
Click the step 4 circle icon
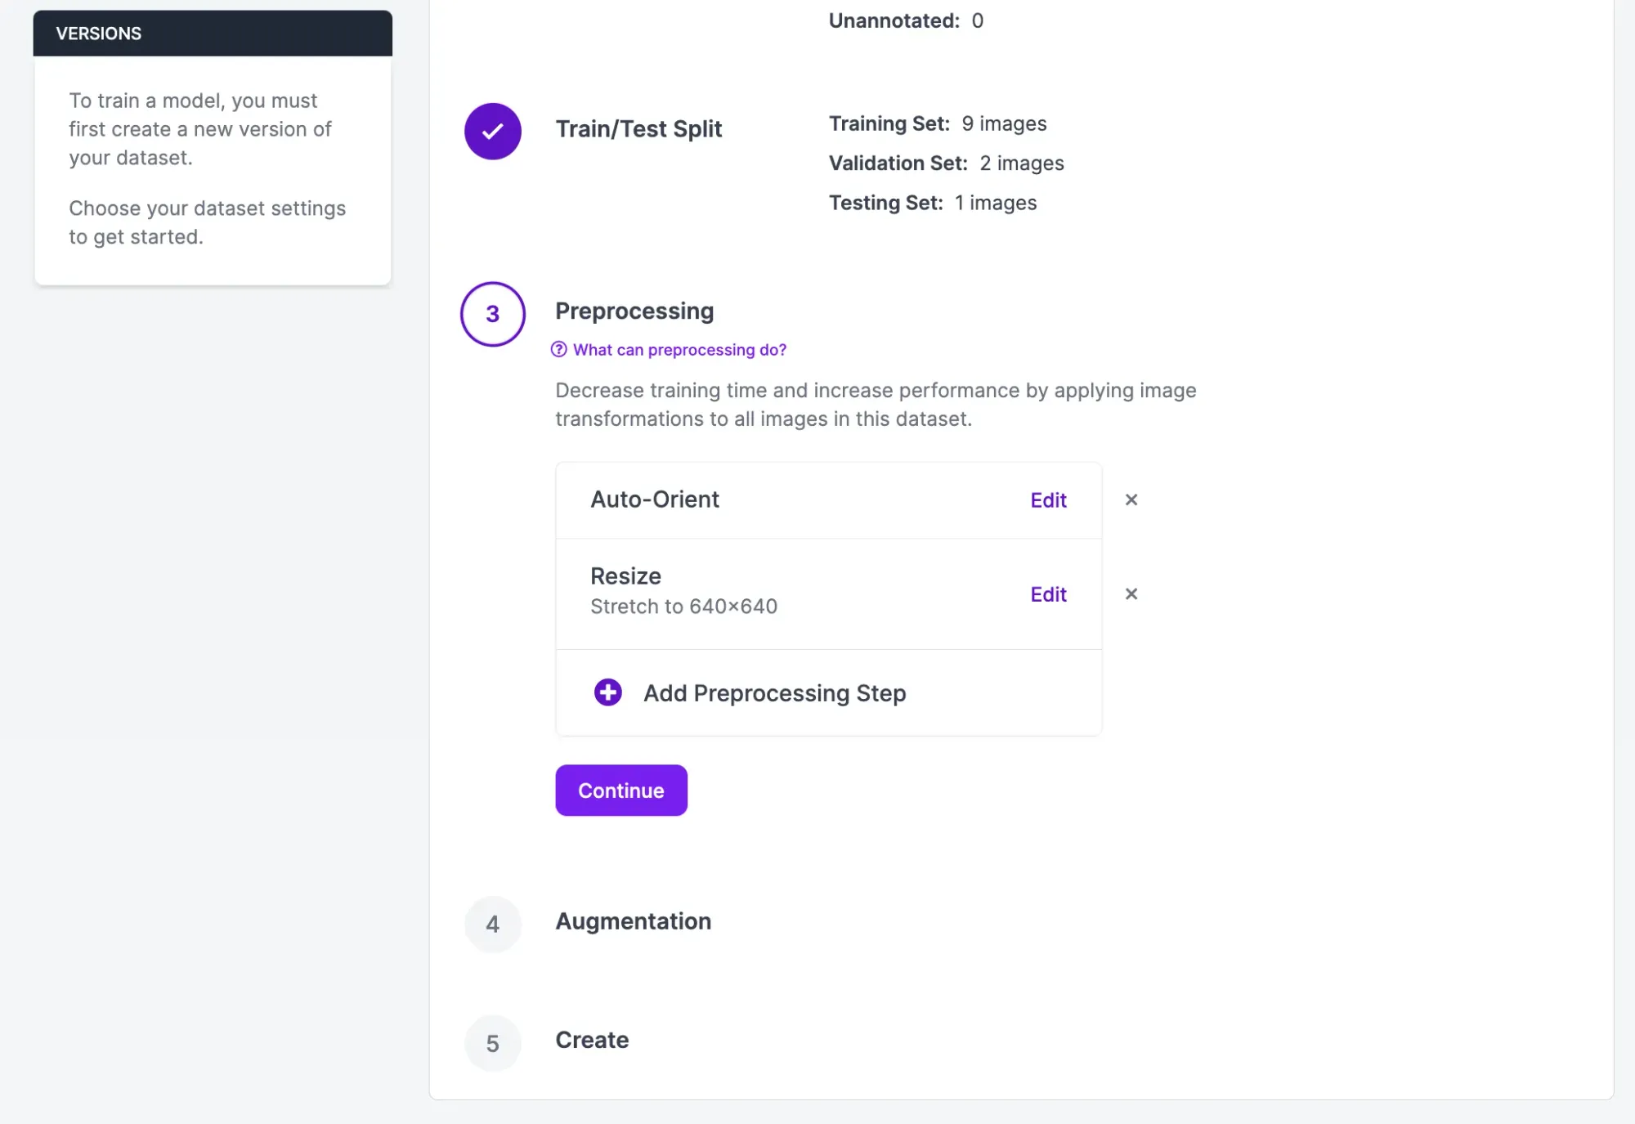[x=492, y=924]
